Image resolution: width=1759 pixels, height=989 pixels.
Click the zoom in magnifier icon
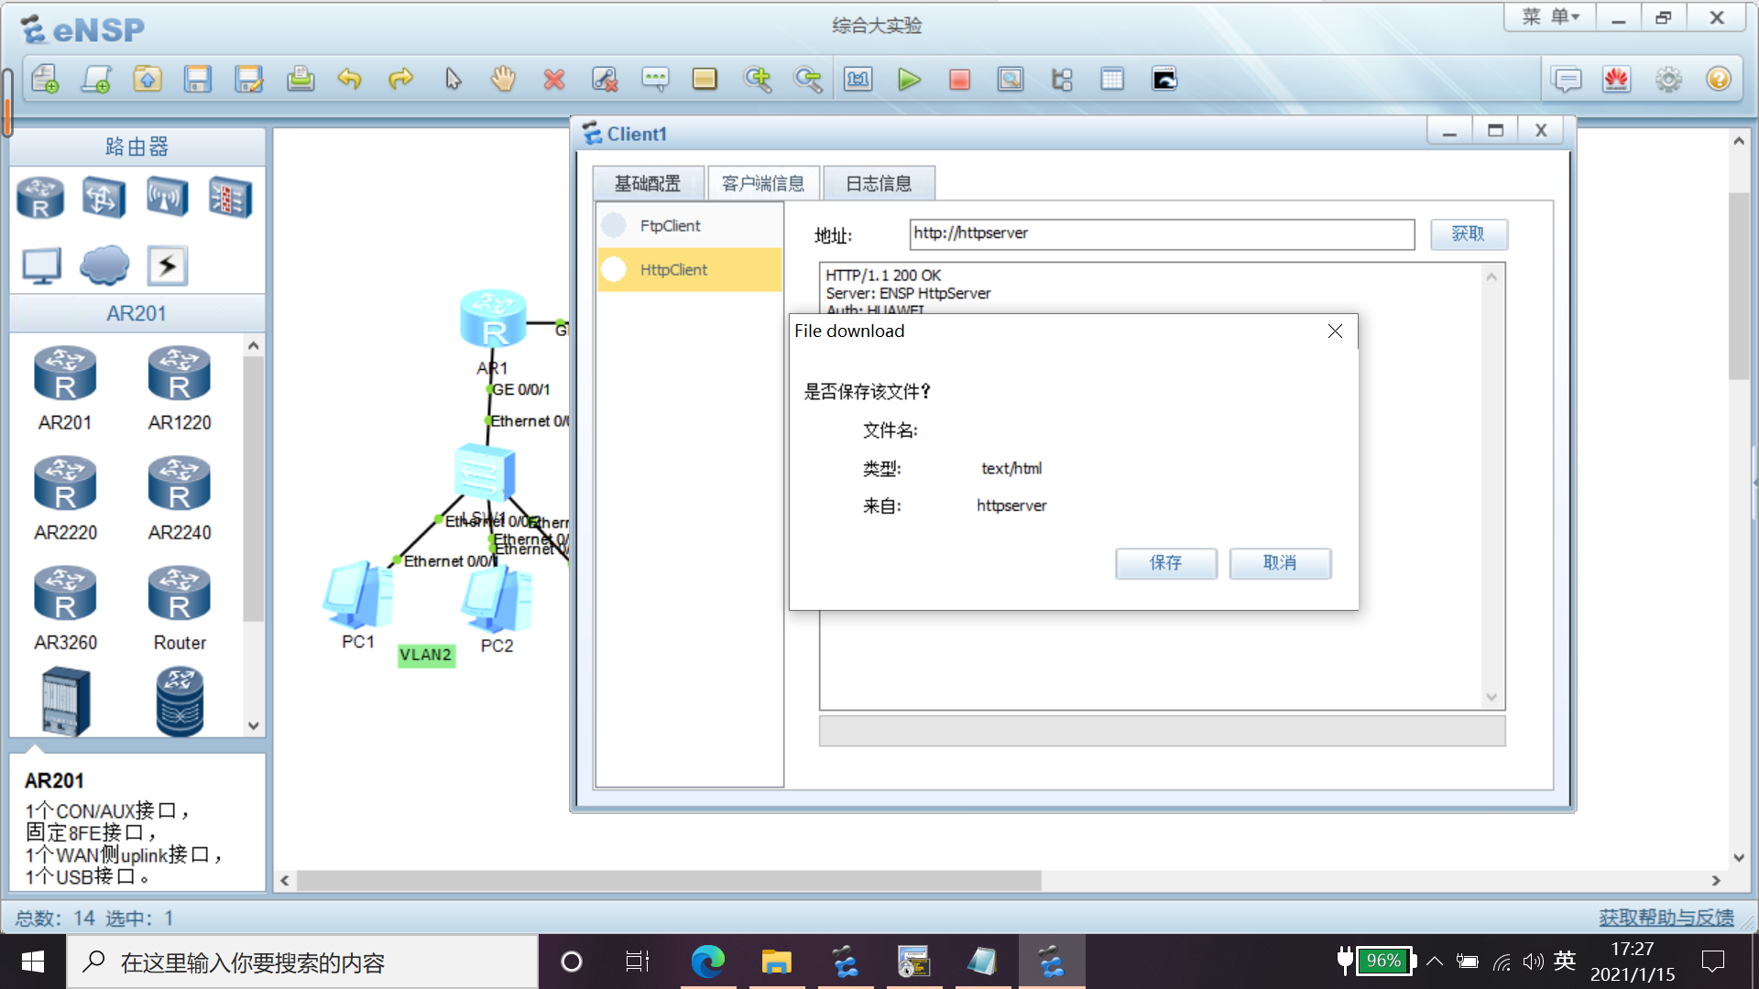[758, 80]
